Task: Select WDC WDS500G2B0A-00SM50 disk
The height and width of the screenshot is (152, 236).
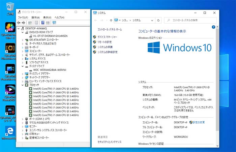Action: [50, 70]
